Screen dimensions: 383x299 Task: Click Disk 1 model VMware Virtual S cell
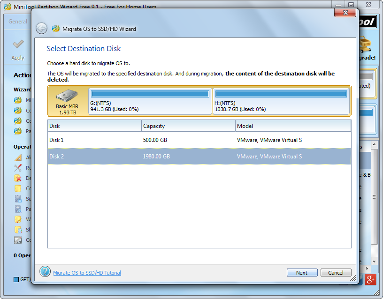[x=269, y=140]
